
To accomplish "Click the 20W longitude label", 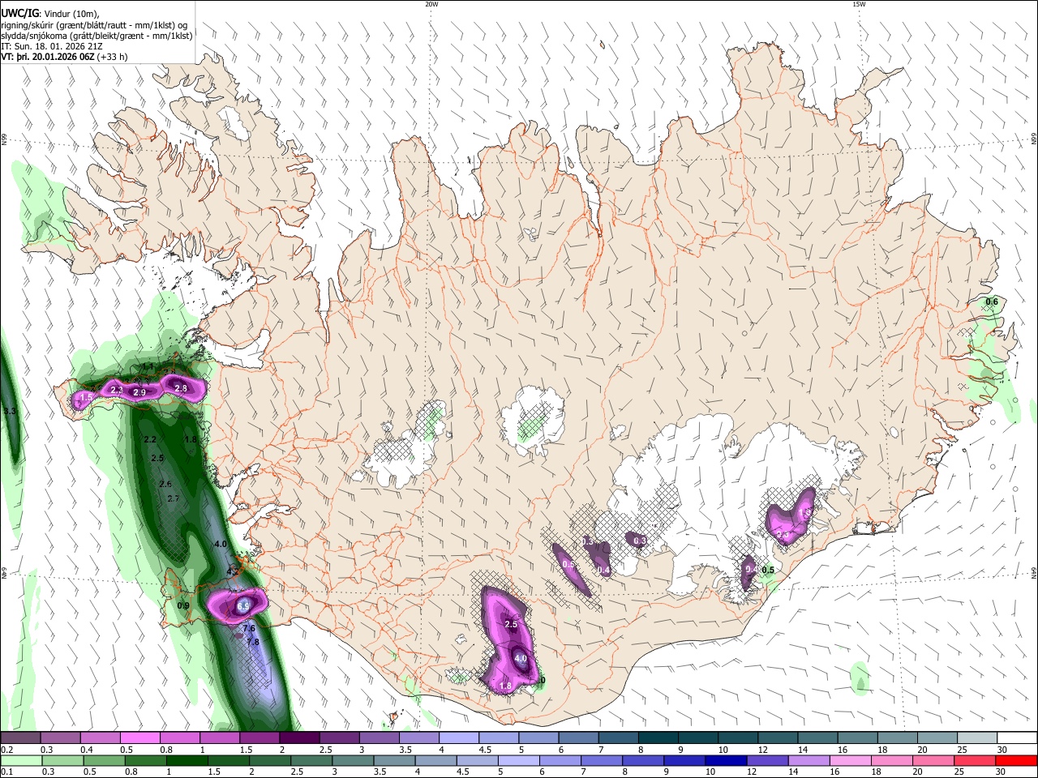I will [431, 4].
